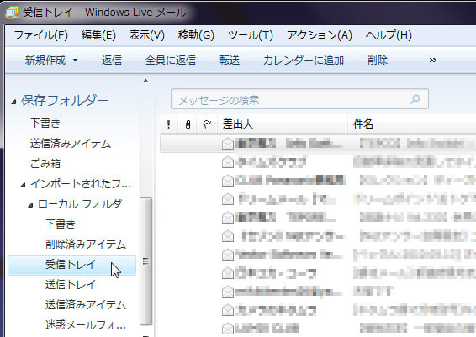Select 下書き under ローカル フォルダ
The image size is (476, 337).
pos(61,224)
